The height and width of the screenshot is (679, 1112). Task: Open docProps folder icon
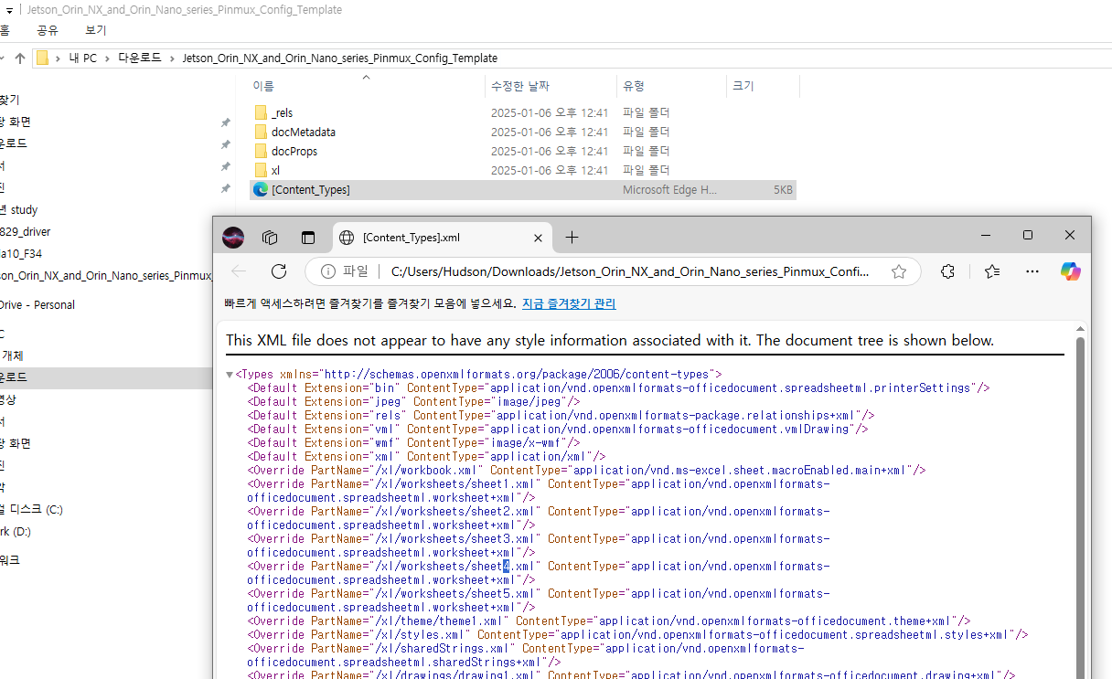pyautogui.click(x=261, y=151)
